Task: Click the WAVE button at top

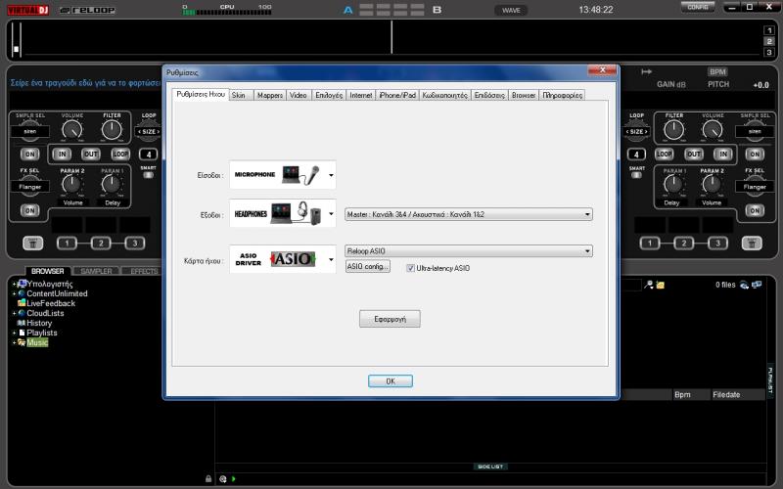Action: click(511, 10)
